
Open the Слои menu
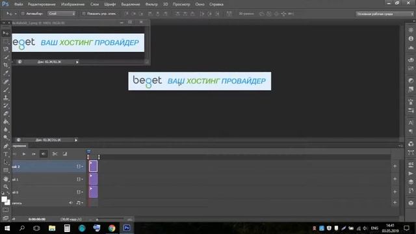pyautogui.click(x=94, y=5)
